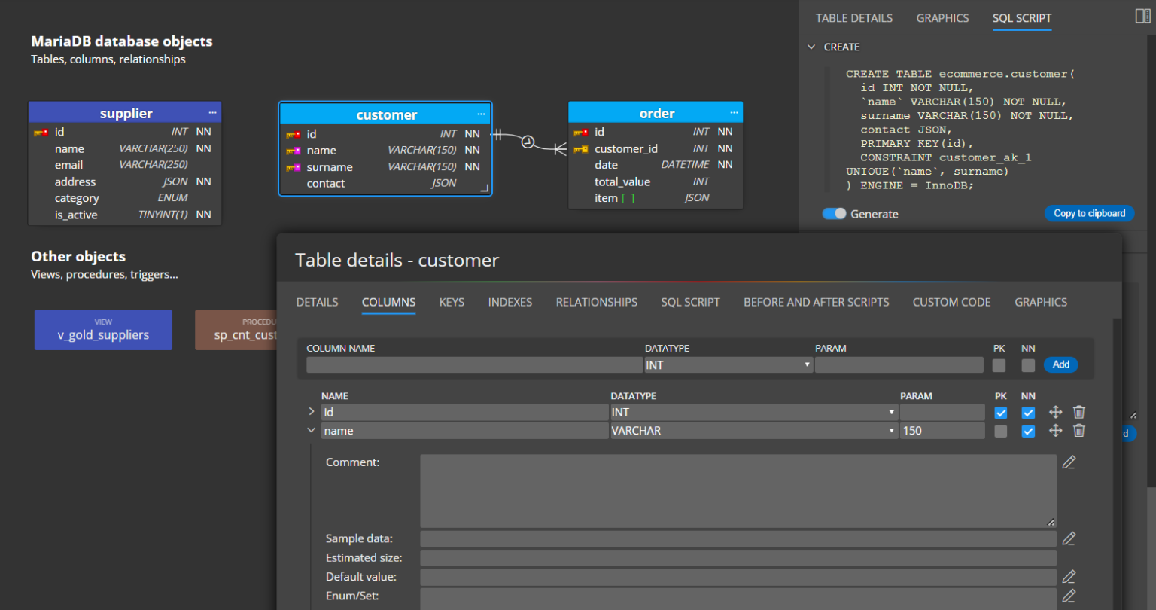Click the move handle of id column row
1156x610 pixels.
coord(1055,412)
